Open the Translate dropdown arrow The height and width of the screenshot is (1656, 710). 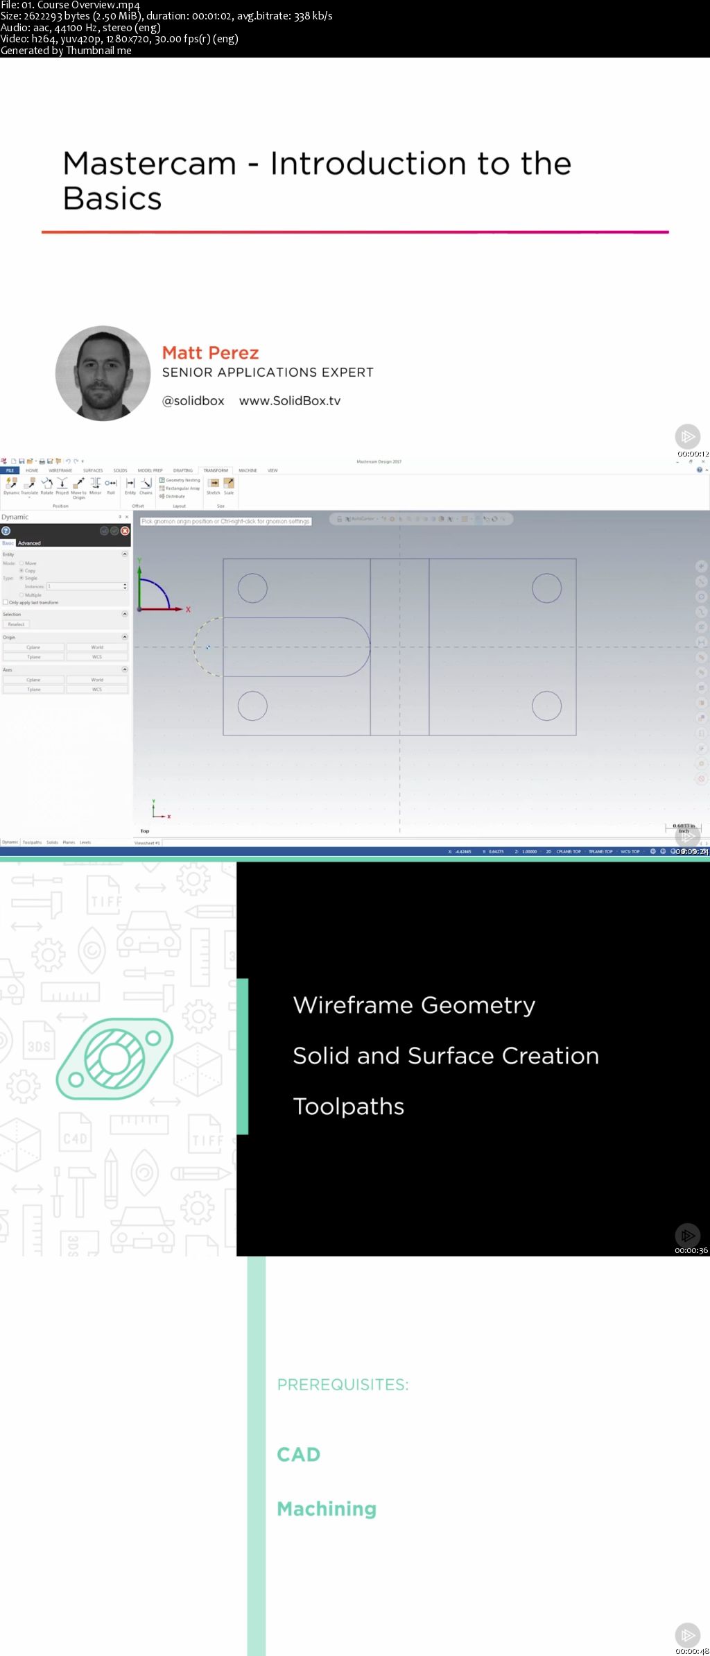coord(29,497)
